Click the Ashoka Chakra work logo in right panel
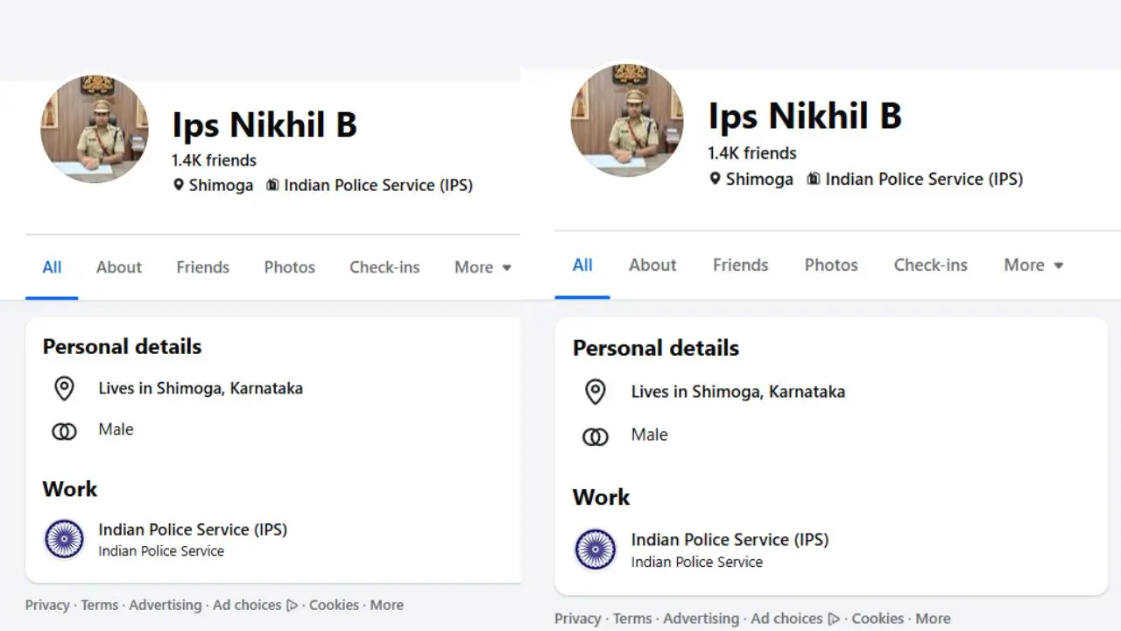 click(596, 549)
